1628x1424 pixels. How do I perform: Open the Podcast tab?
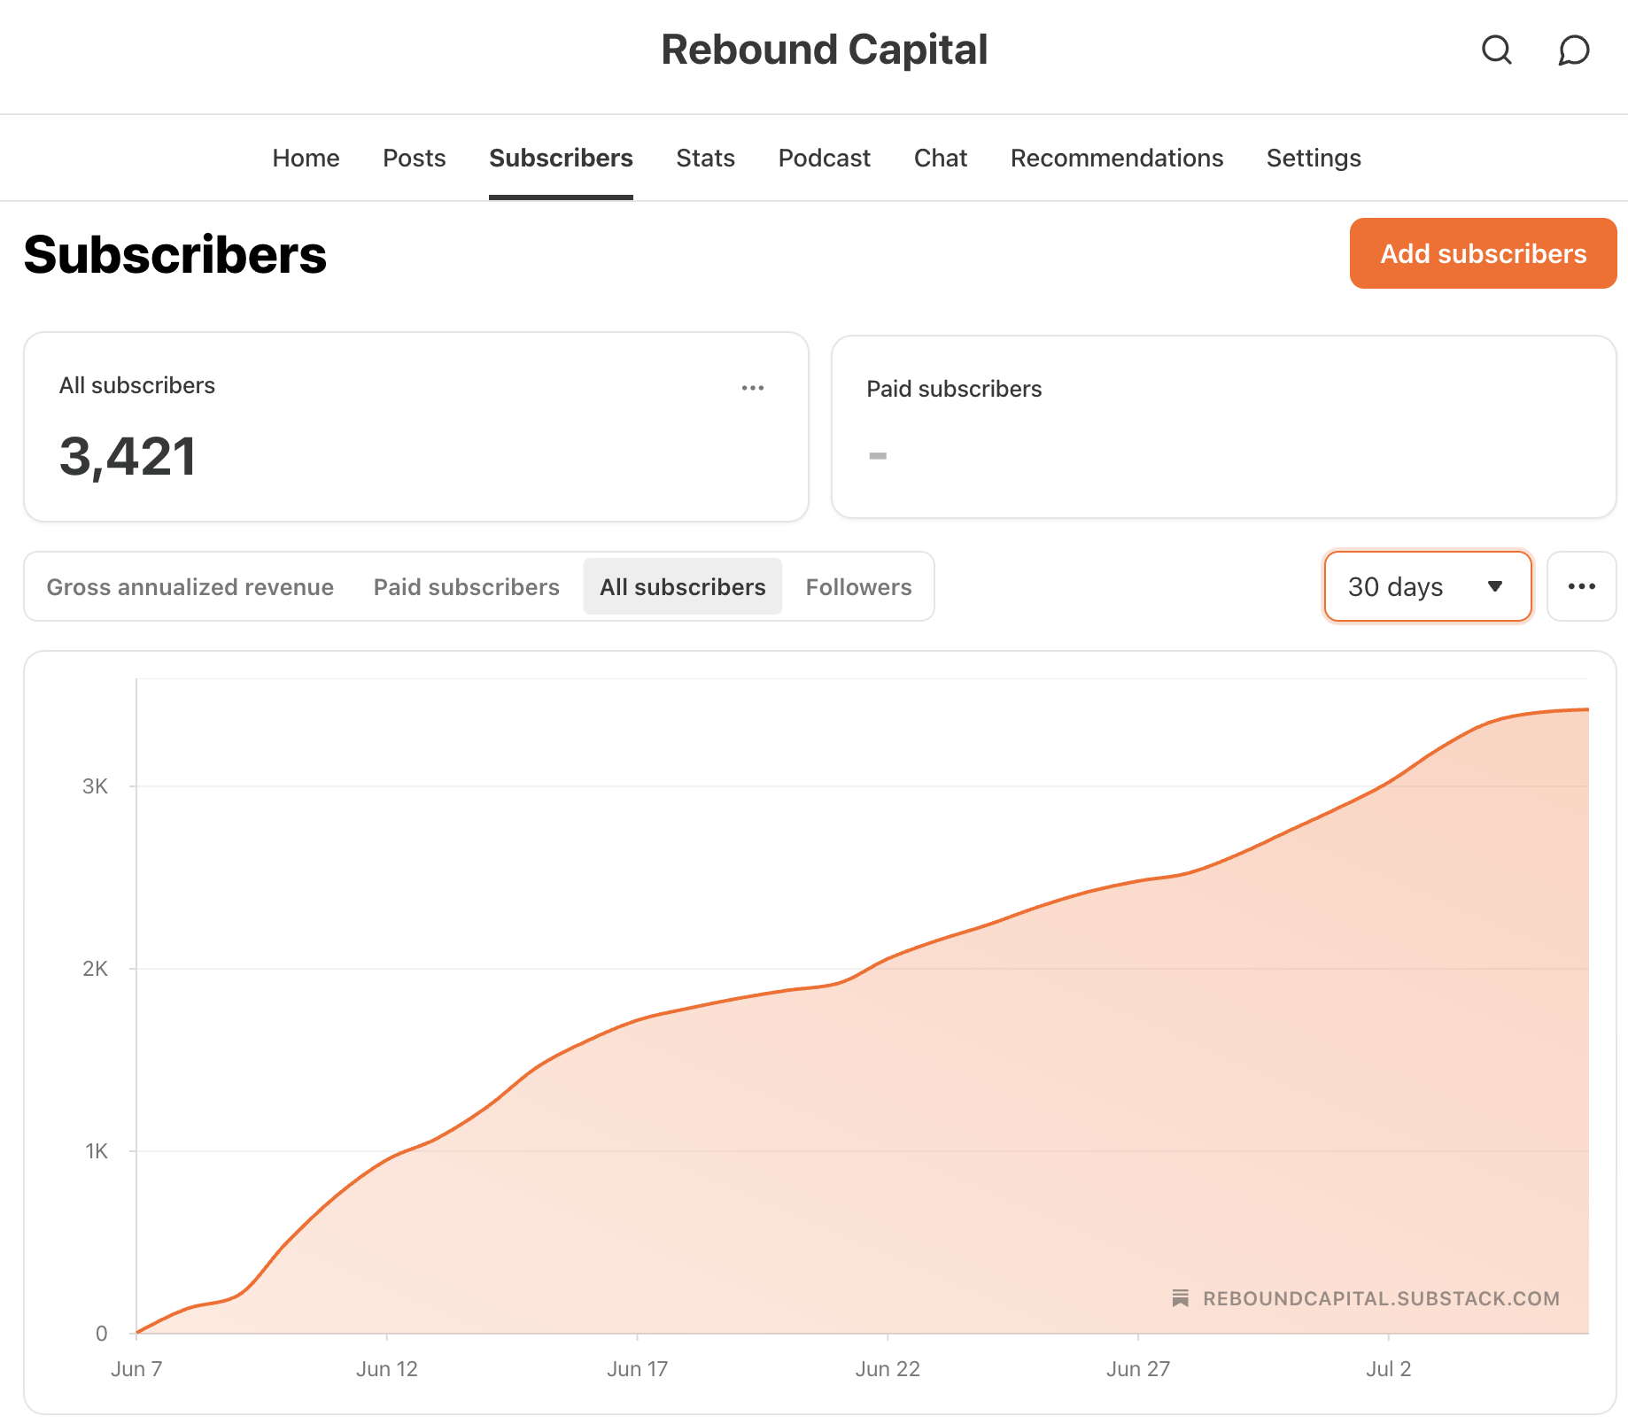point(824,158)
